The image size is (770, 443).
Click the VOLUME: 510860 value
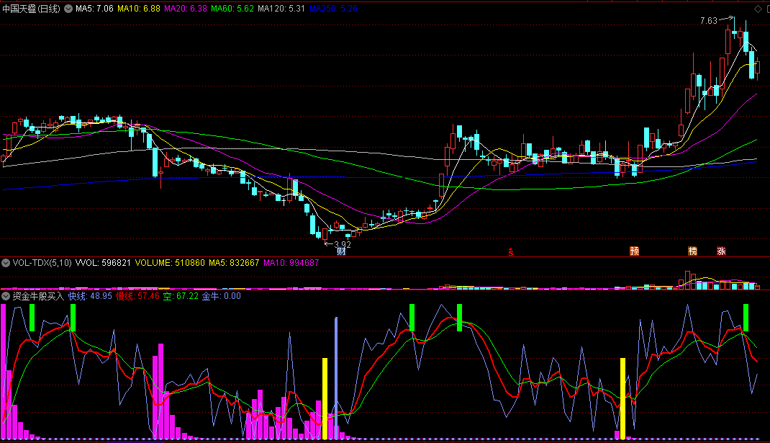170,263
